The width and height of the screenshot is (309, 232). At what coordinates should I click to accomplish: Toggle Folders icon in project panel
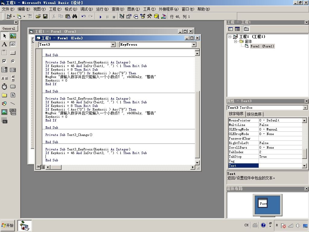(246, 29)
